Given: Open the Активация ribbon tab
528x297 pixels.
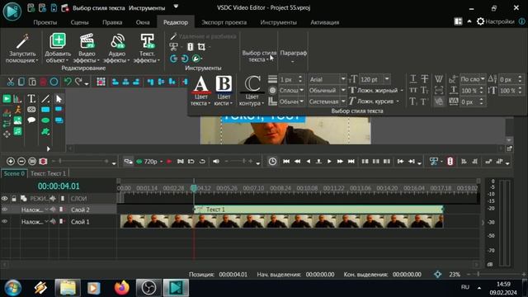Looking at the screenshot, I should pyautogui.click(x=324, y=22).
